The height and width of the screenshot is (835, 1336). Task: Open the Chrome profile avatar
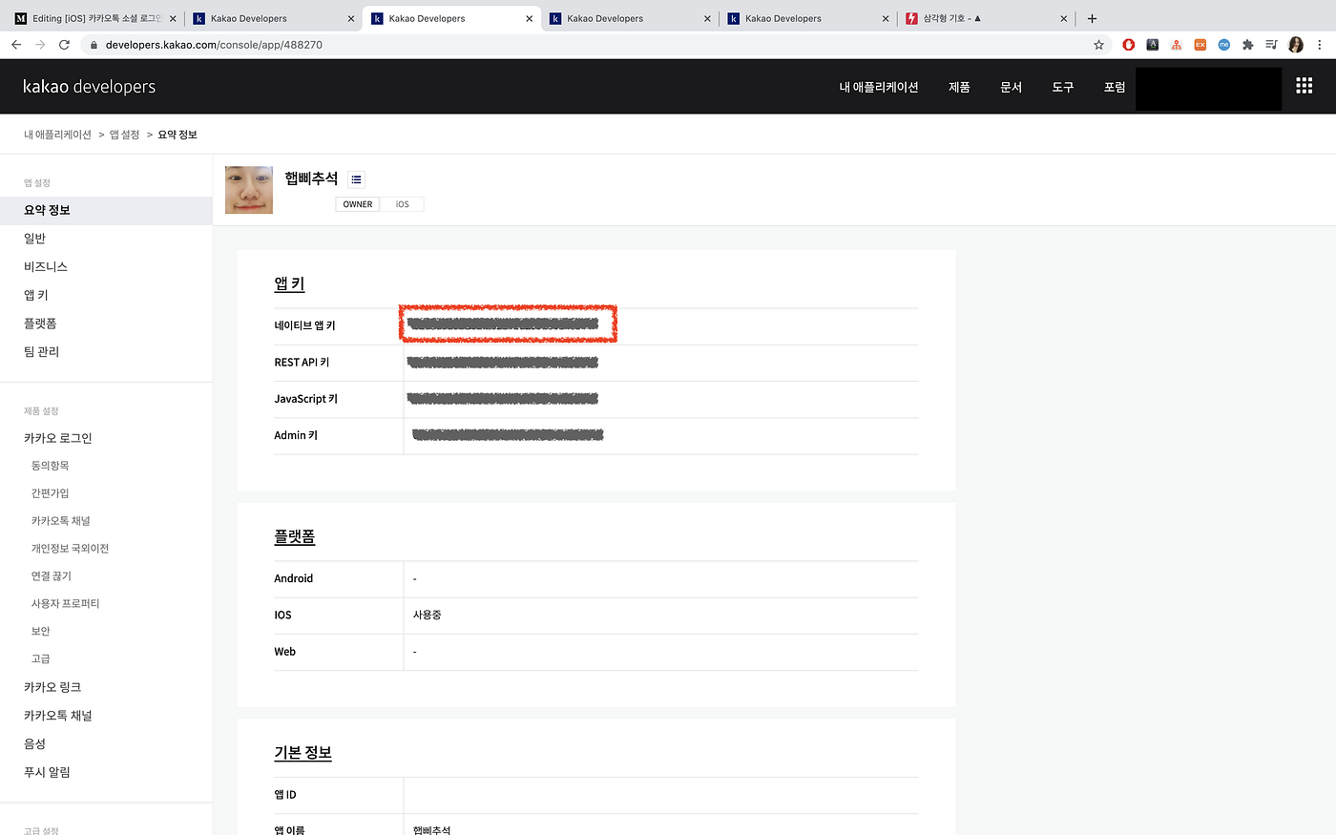point(1296,45)
